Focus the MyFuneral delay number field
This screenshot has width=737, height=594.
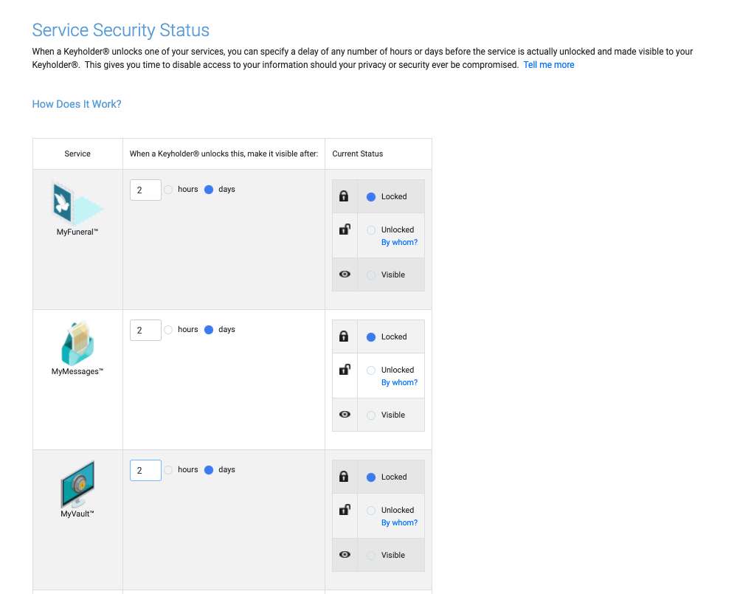(145, 190)
